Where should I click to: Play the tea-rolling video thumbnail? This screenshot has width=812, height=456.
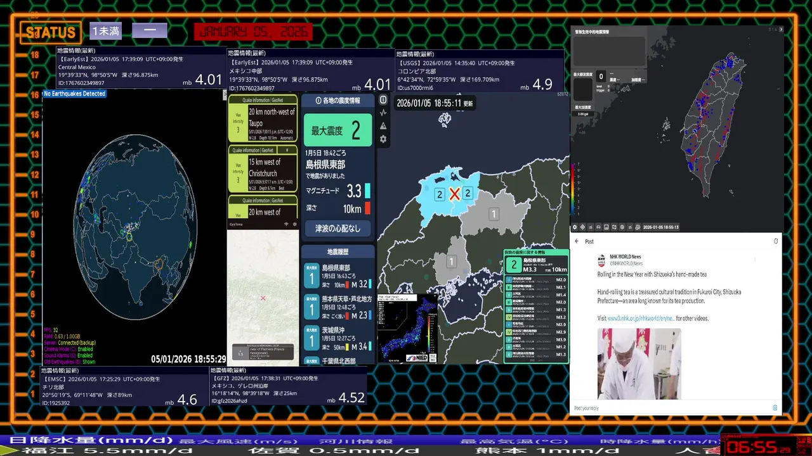[639, 364]
